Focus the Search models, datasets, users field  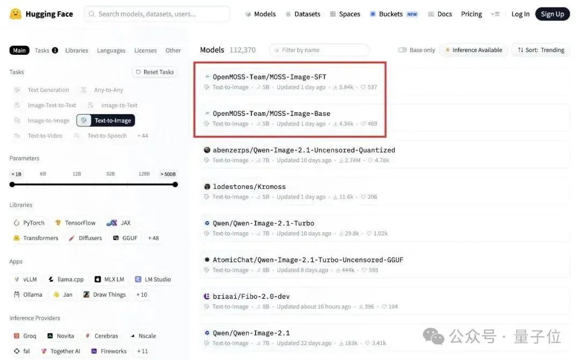tap(157, 14)
